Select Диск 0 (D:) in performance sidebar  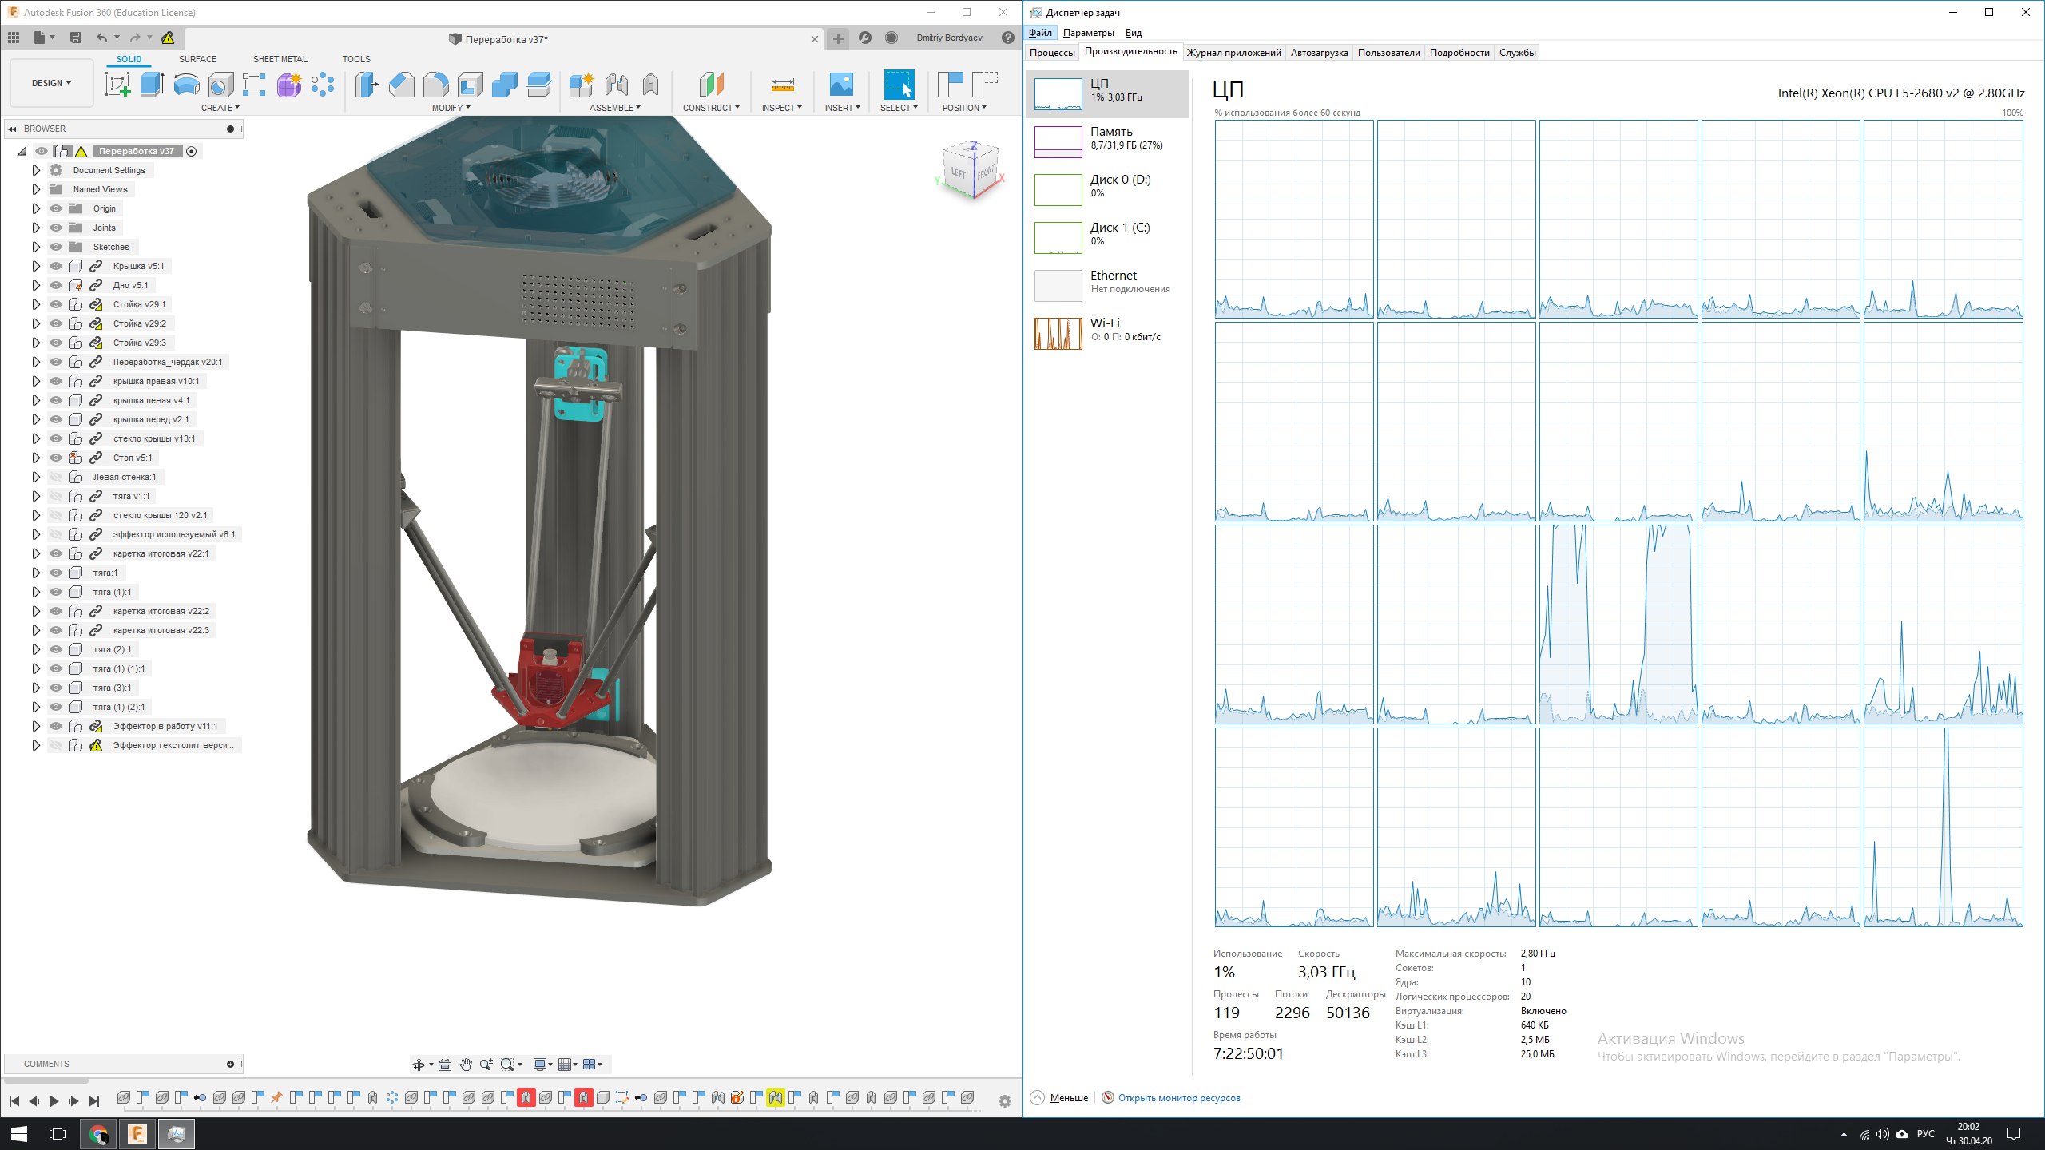tap(1107, 190)
